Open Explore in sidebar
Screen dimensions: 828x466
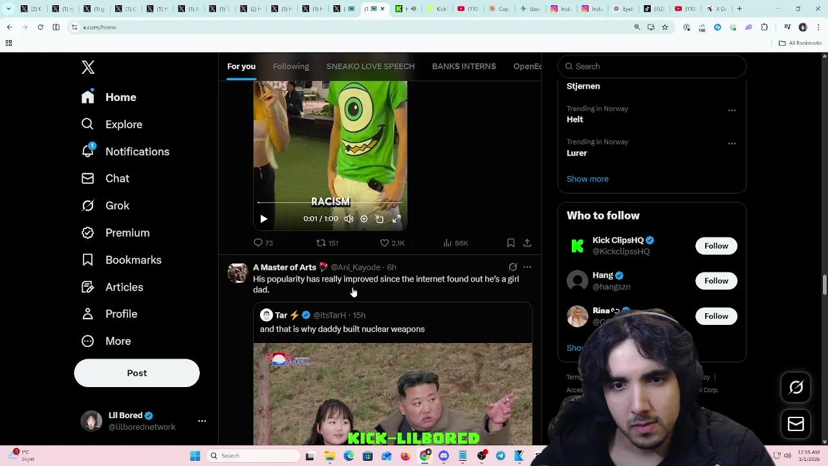point(112,124)
